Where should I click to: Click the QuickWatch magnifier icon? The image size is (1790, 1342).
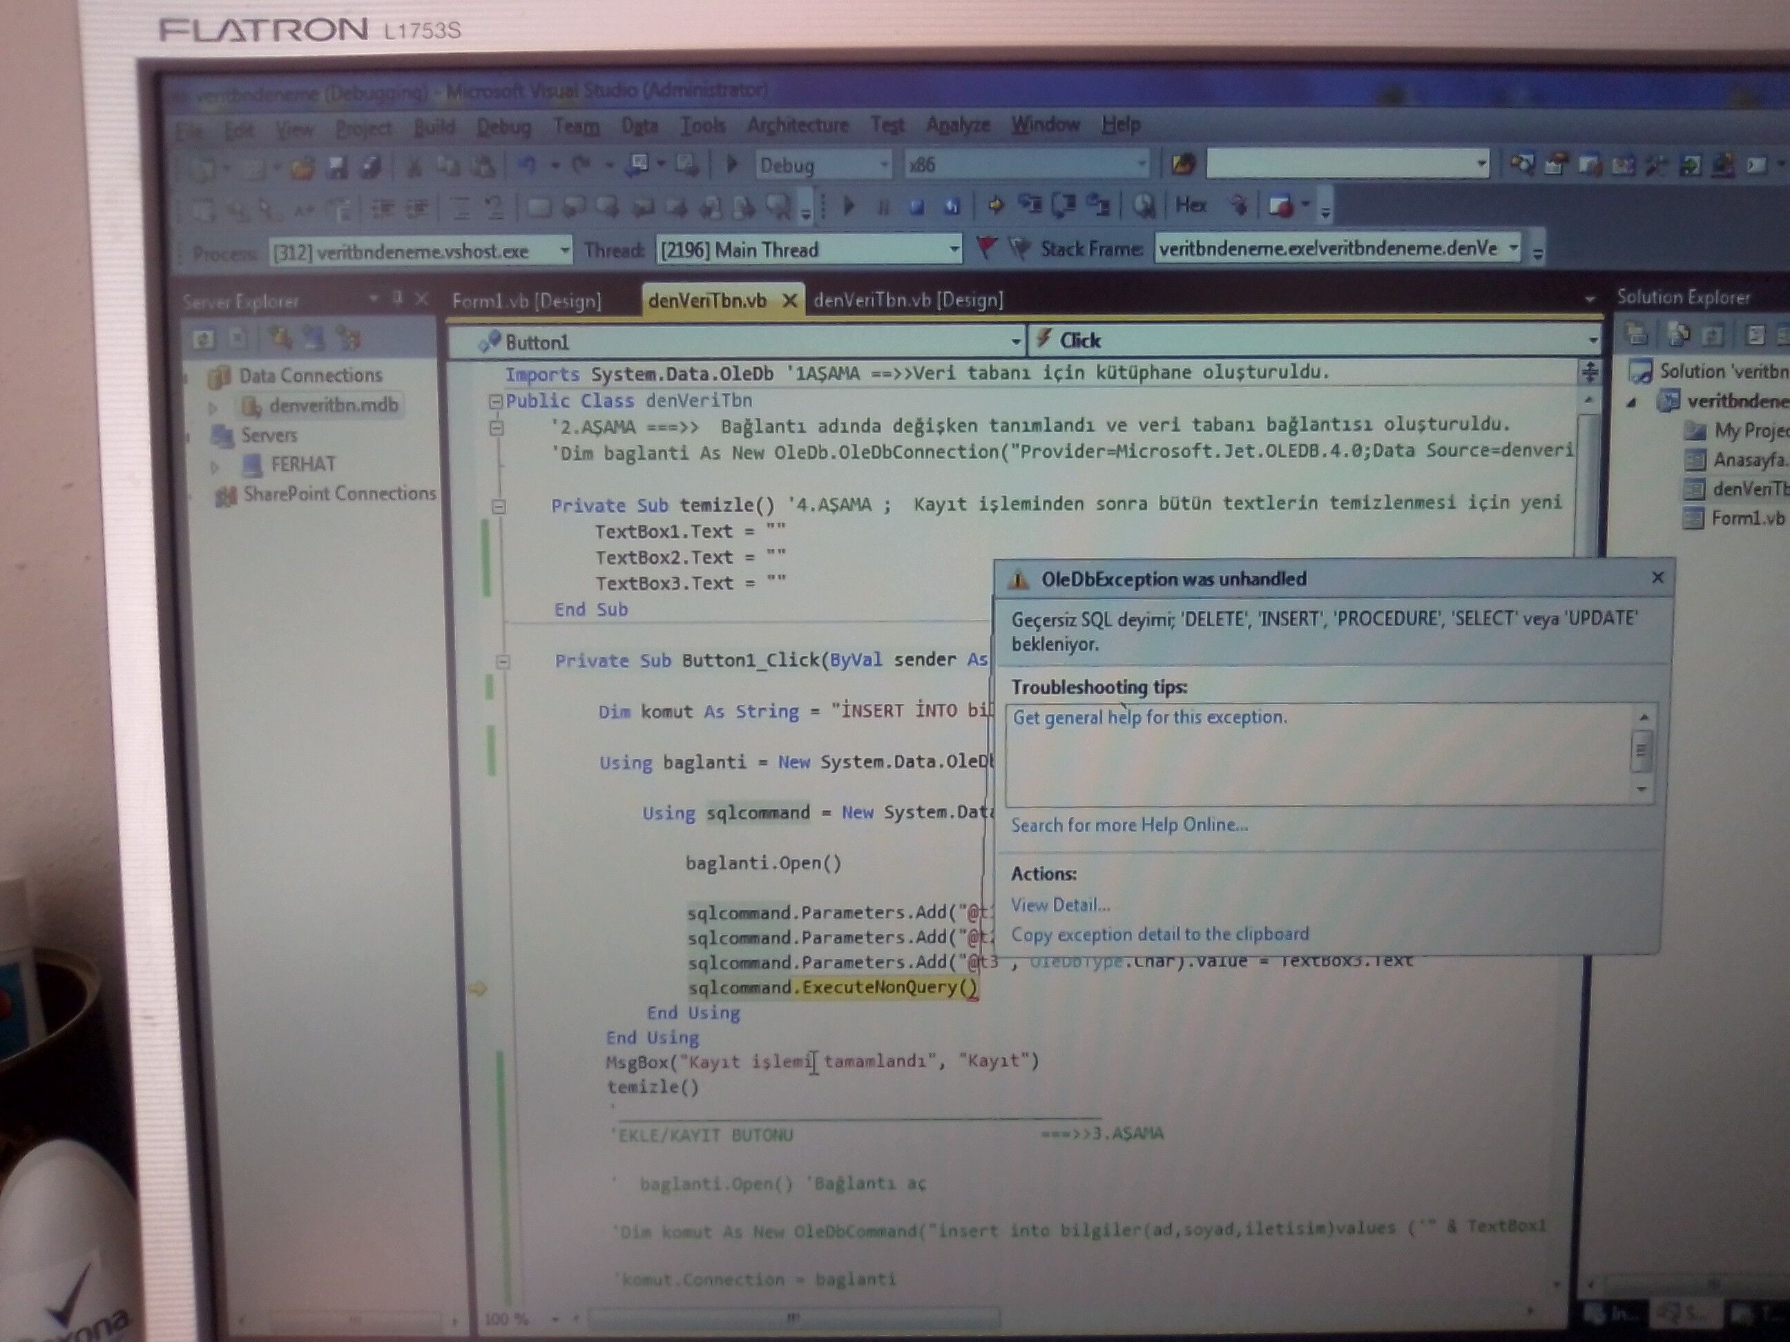coord(1144,206)
